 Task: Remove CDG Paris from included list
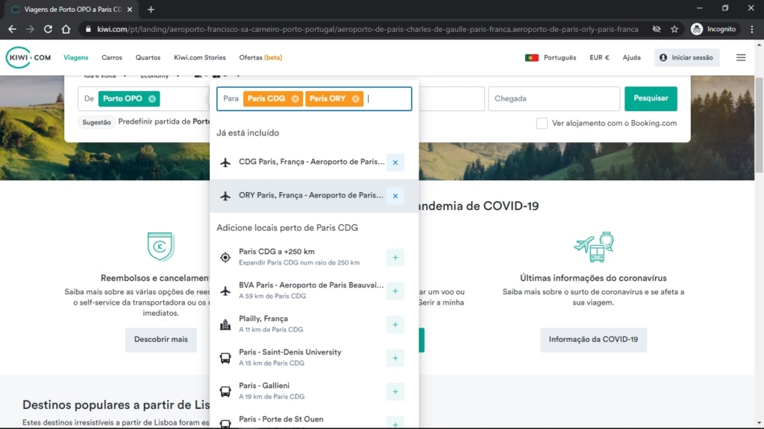tap(395, 162)
